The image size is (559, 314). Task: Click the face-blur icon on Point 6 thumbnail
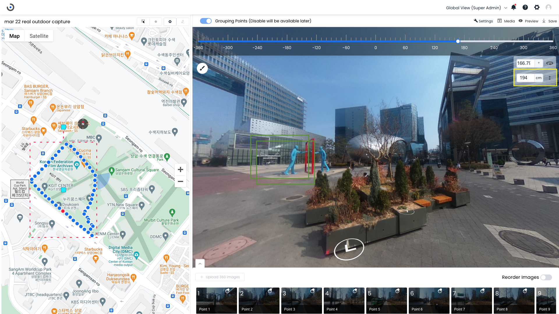(x=440, y=291)
